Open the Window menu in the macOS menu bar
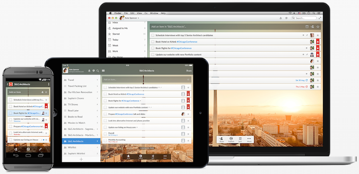Image resolution: width=359 pixels, height=174 pixels. coord(154,13)
